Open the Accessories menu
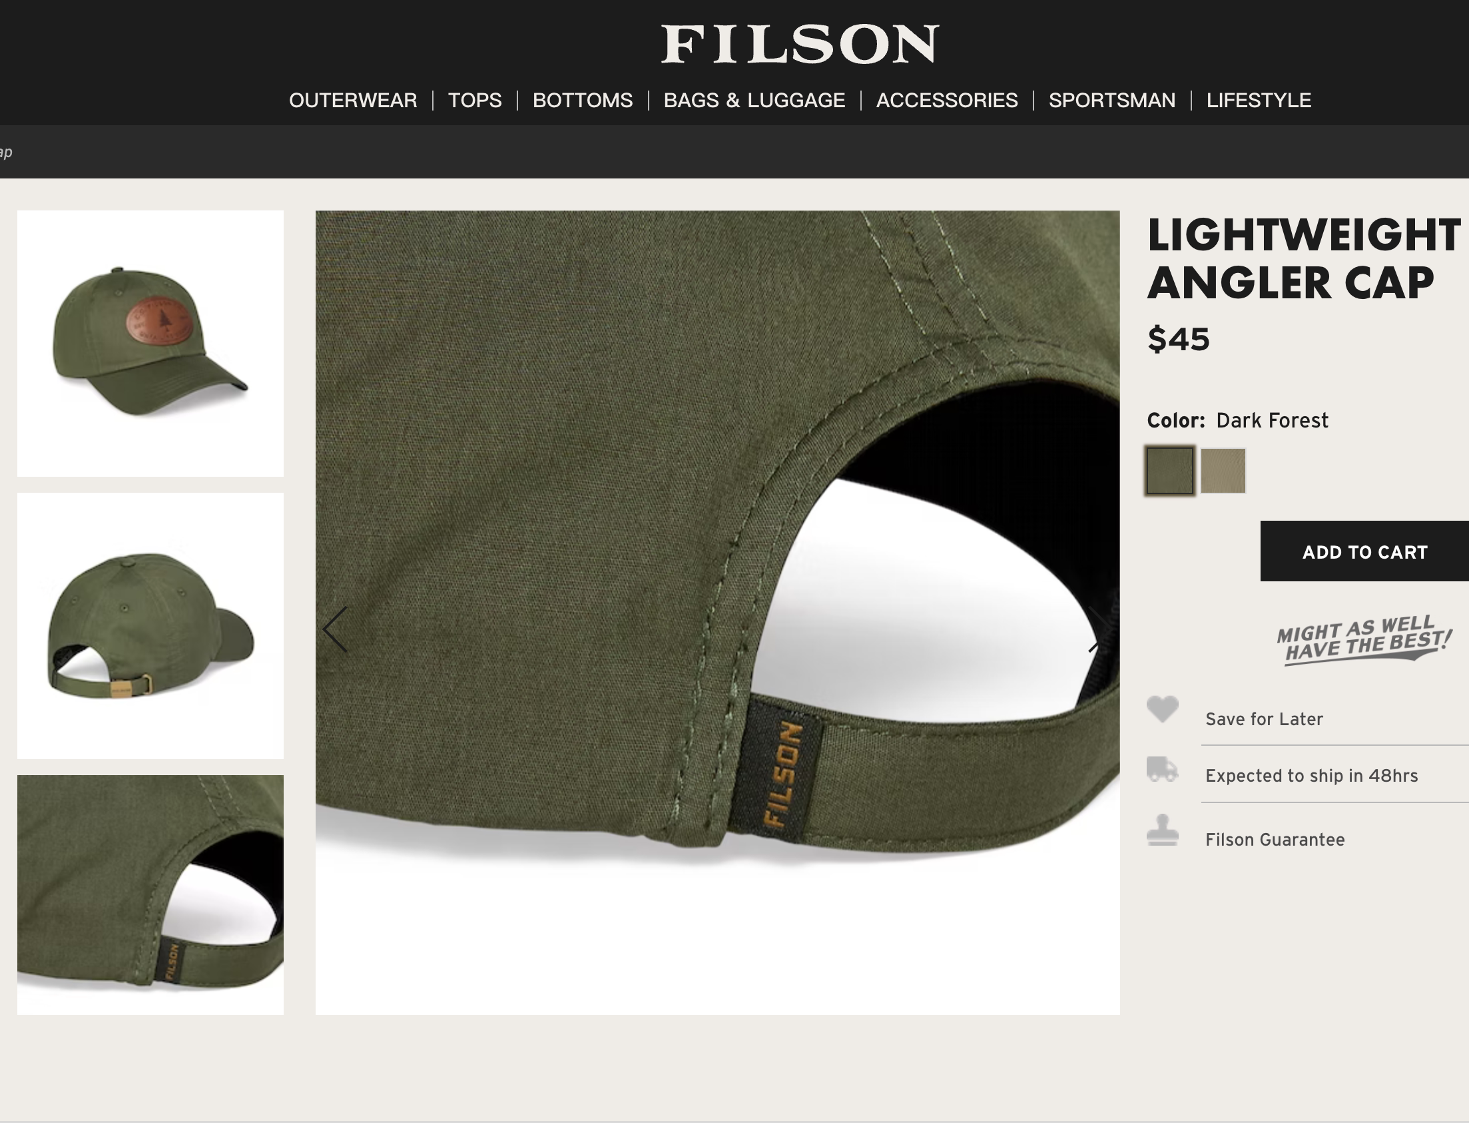 [946, 100]
